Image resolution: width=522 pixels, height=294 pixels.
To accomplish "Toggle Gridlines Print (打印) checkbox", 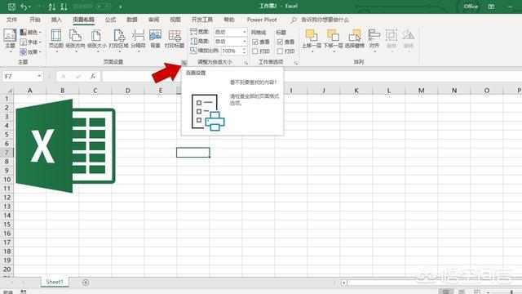I will 255,51.
